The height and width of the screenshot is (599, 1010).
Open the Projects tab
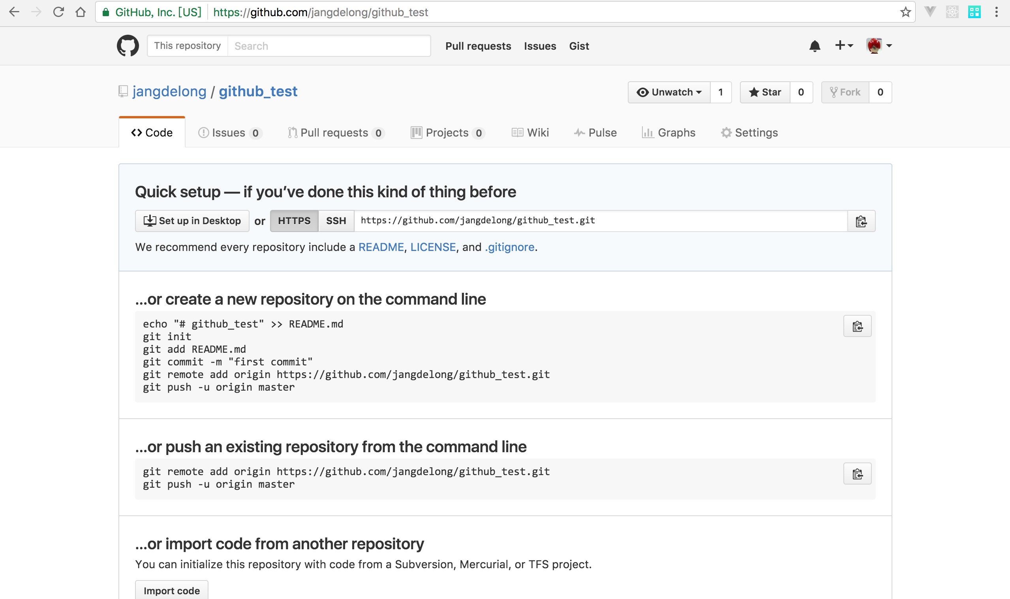(x=447, y=133)
